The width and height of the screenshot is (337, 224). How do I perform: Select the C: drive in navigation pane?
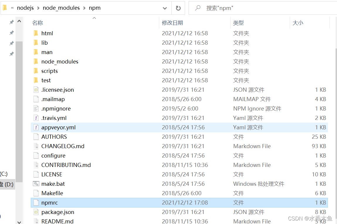[4, 174]
